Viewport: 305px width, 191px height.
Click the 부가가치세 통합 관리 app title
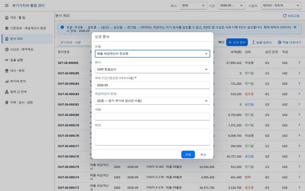[x=28, y=5]
